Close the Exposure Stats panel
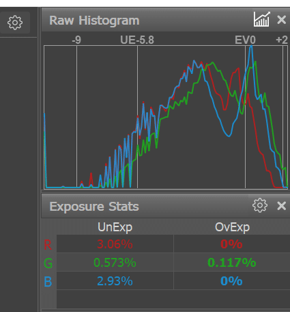Viewport: 290px width, 312px height. click(282, 206)
